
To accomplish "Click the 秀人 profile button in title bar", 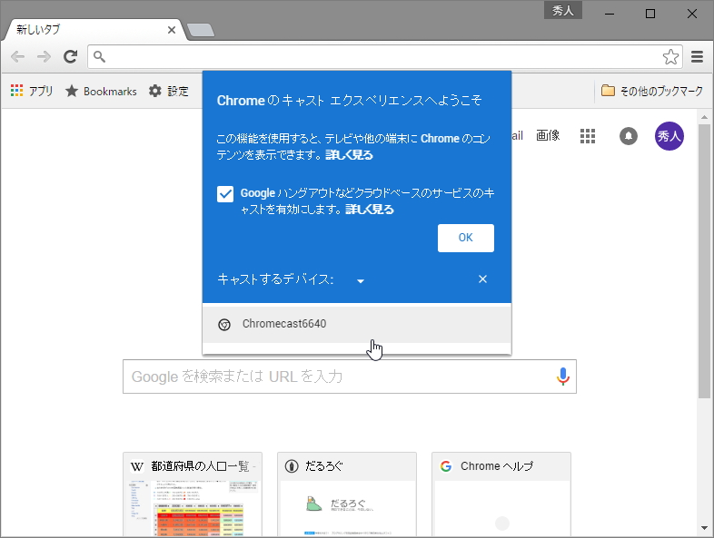I will tap(563, 11).
